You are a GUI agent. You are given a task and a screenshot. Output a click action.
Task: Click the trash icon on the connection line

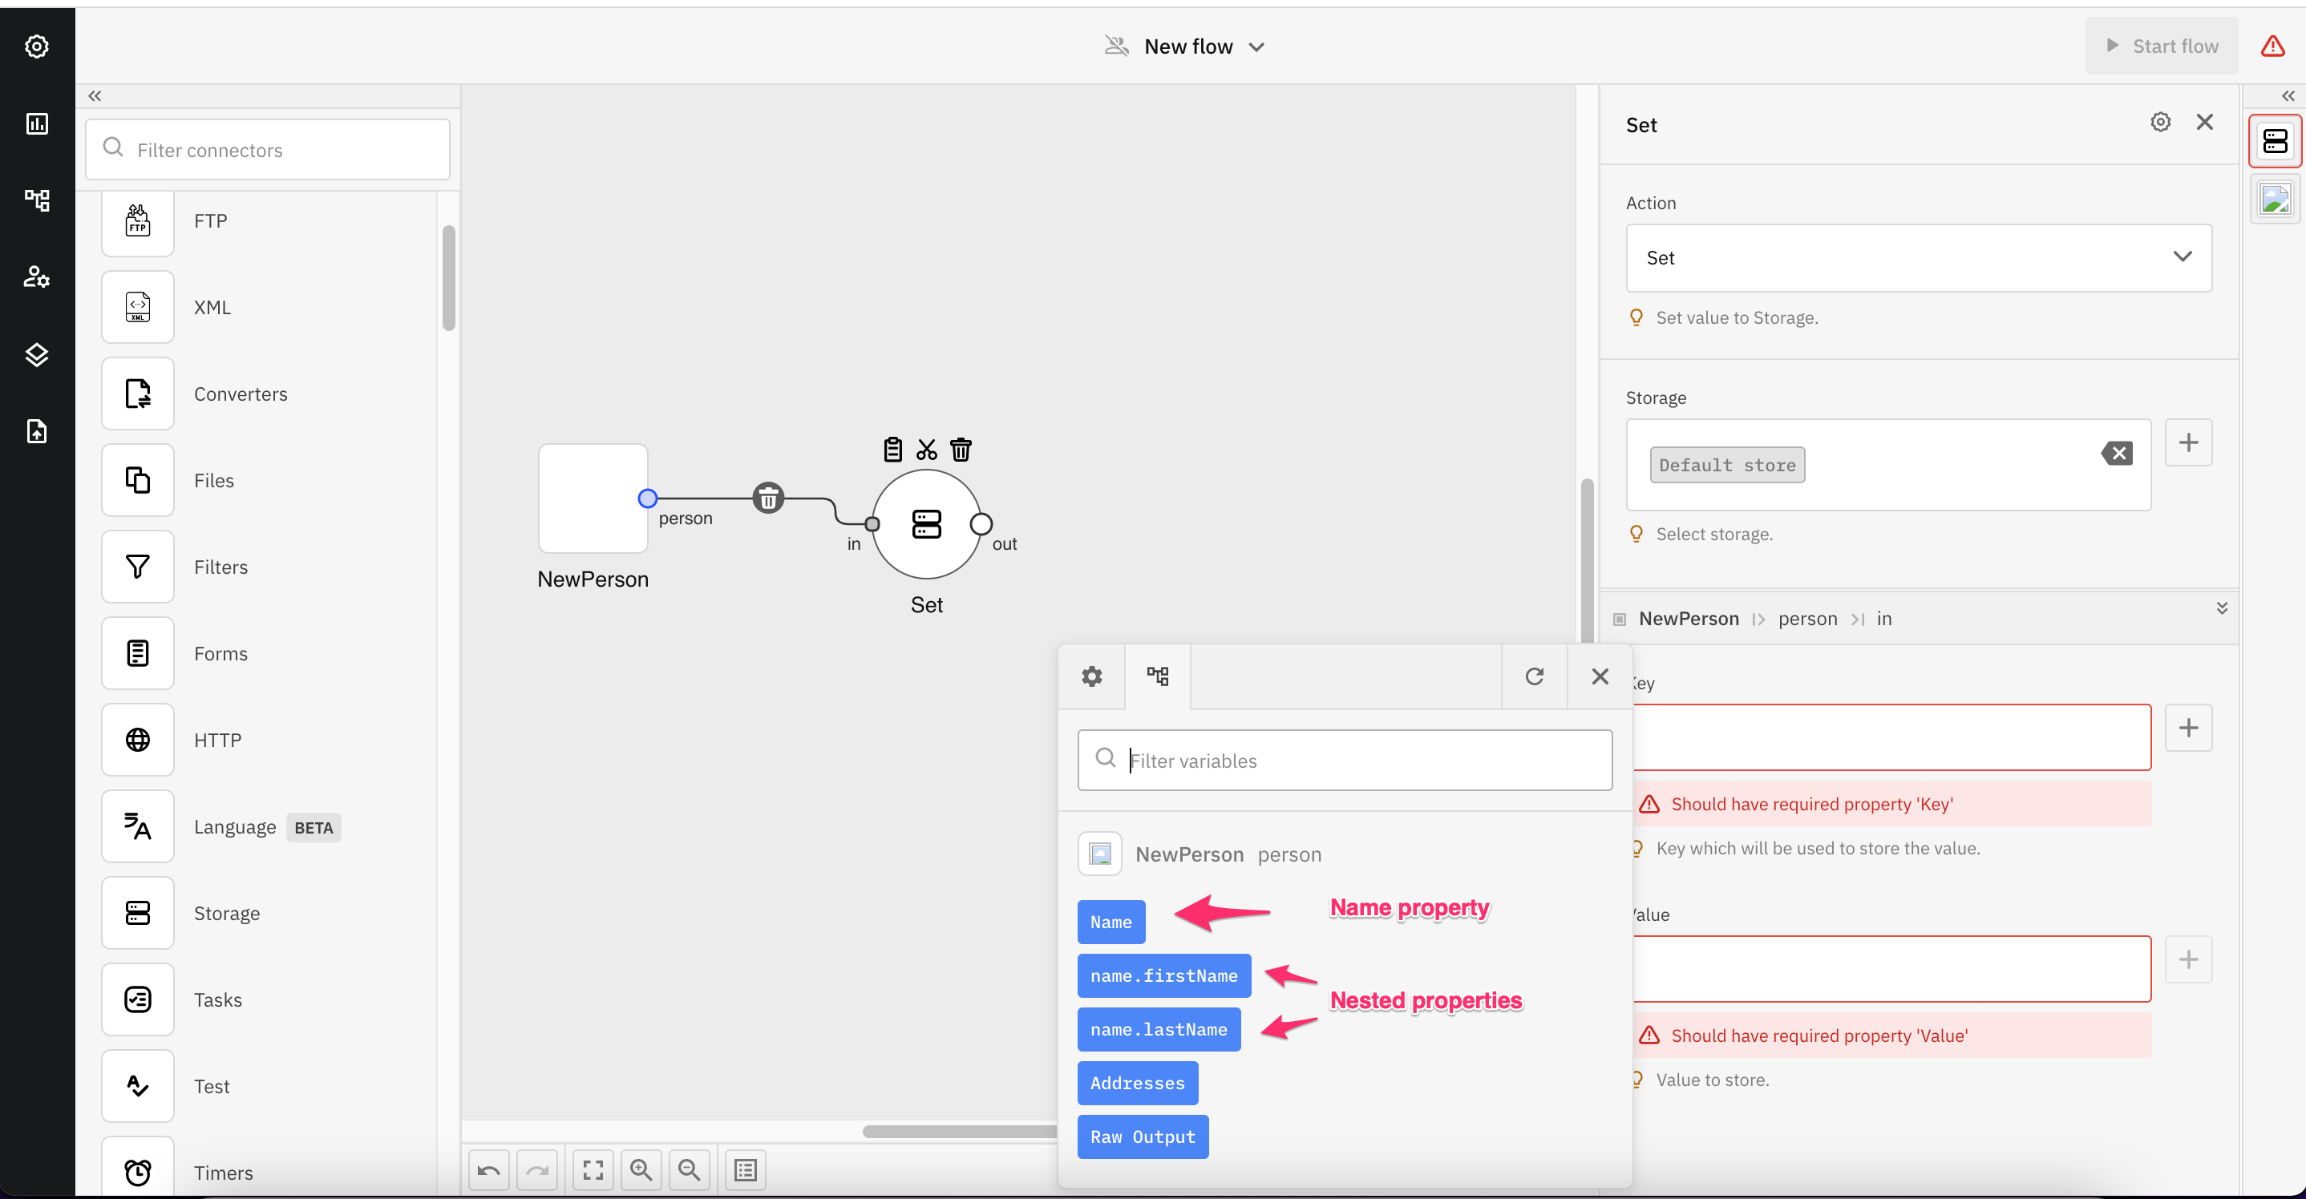click(x=768, y=498)
